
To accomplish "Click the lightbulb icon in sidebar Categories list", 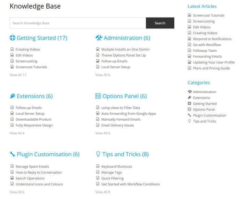I will tap(190, 121).
